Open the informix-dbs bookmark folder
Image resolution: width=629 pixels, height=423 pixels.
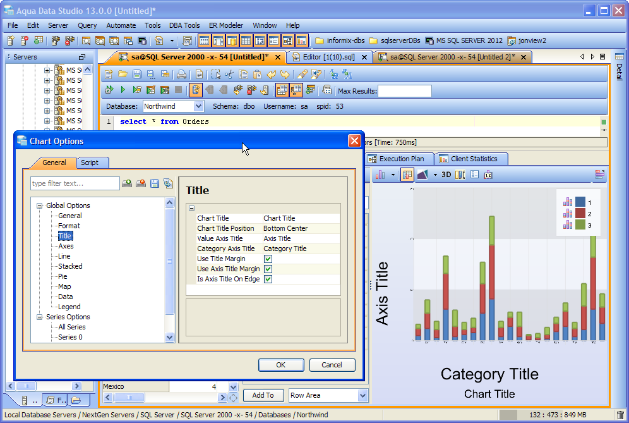tap(340, 40)
